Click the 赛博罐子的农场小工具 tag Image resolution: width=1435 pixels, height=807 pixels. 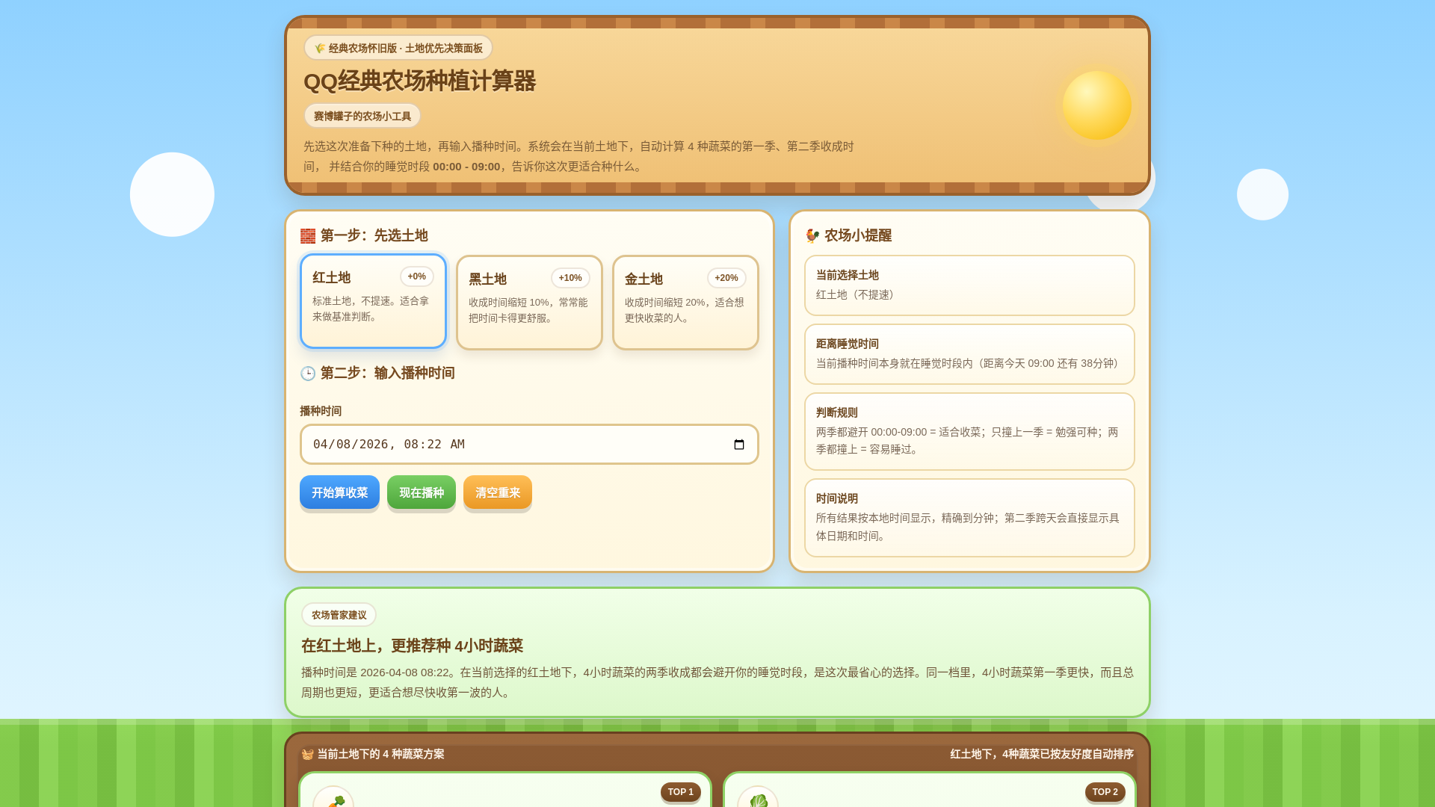pos(362,116)
